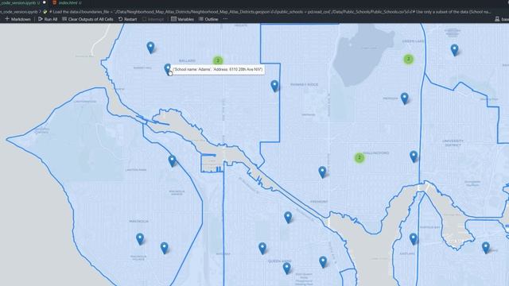The height and width of the screenshot is (286, 509).
Task: Add a Markdown cell from the toolbar
Action: pos(17,19)
